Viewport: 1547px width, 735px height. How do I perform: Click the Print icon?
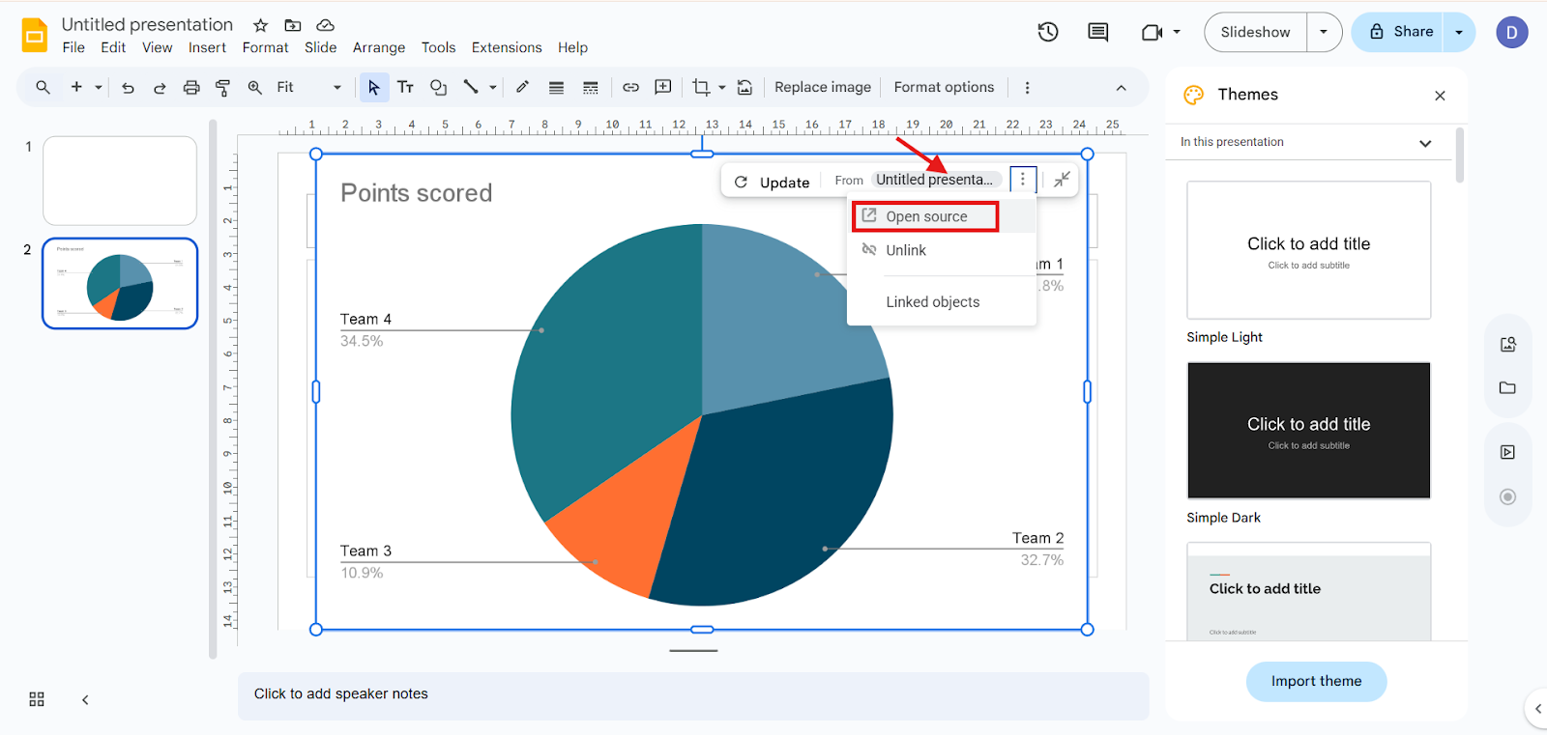pos(191,88)
